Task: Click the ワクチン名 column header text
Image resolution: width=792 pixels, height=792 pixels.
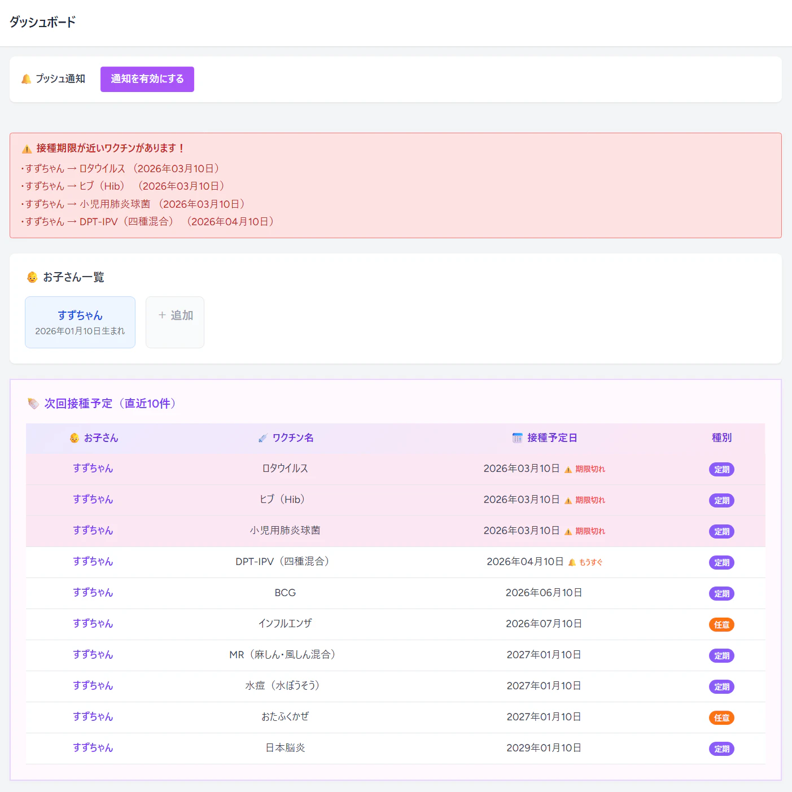Action: tap(293, 438)
